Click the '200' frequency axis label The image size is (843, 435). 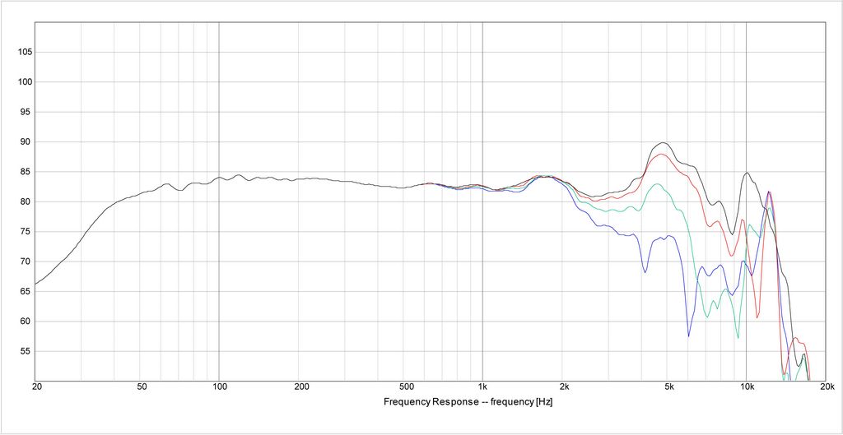tap(301, 386)
